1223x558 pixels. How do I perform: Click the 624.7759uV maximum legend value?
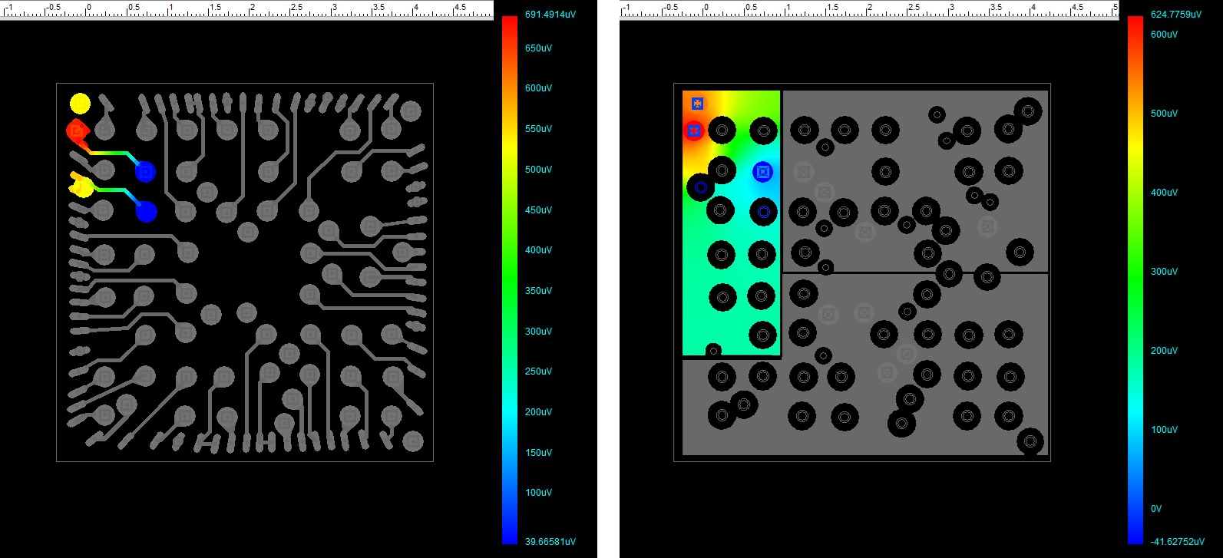tap(1175, 15)
